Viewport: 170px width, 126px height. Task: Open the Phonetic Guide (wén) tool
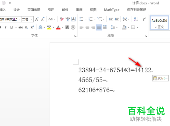point(68,19)
